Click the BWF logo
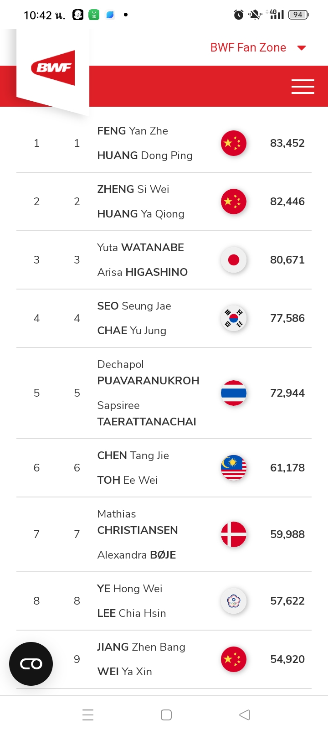Screen dimensions: 328x735 click(x=53, y=68)
